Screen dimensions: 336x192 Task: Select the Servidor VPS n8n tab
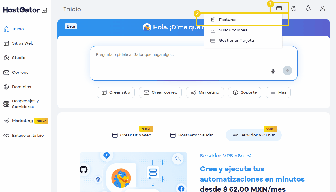[254, 135]
